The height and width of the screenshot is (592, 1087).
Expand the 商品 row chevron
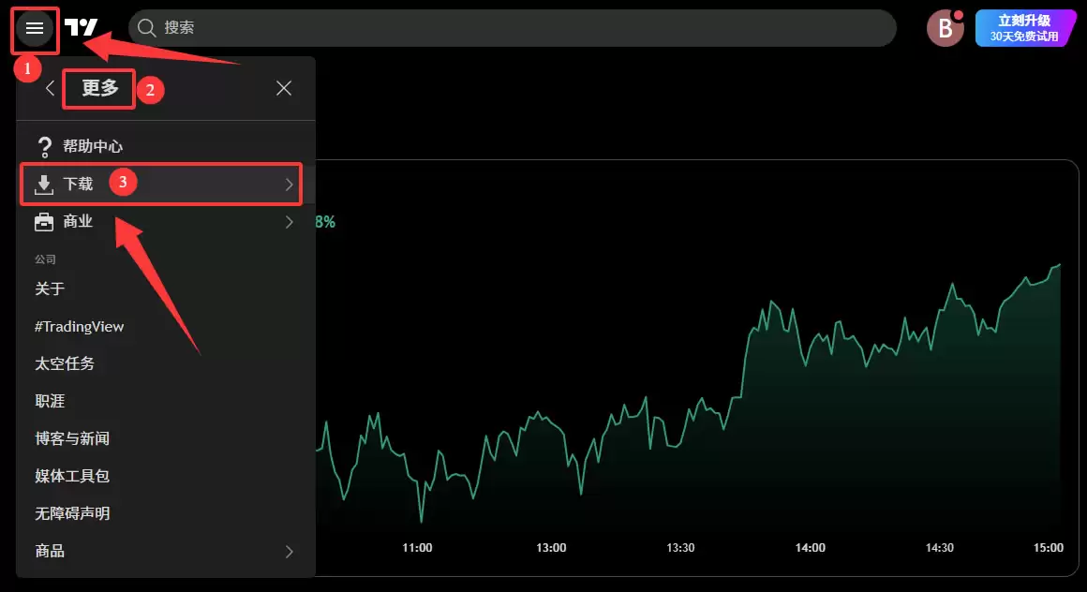point(289,552)
